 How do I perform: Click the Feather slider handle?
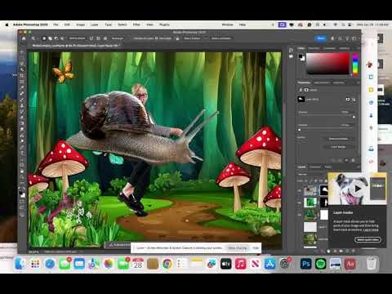coord(300,130)
